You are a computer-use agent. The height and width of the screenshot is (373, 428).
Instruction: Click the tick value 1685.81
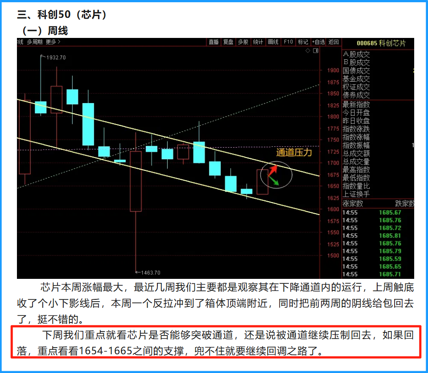(x=390, y=236)
